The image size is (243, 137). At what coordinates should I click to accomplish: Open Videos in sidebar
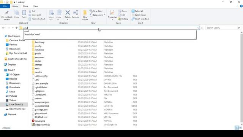click(11, 100)
